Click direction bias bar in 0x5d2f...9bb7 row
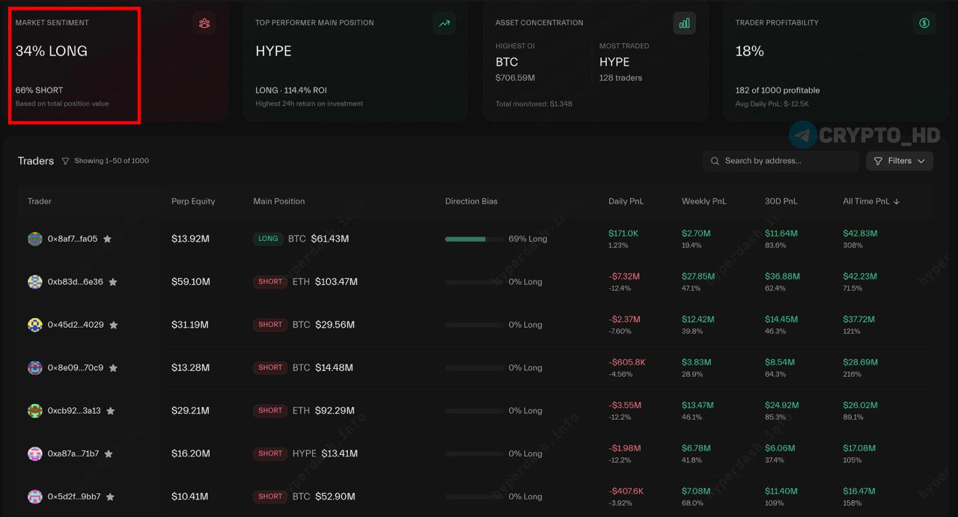 tap(475, 497)
